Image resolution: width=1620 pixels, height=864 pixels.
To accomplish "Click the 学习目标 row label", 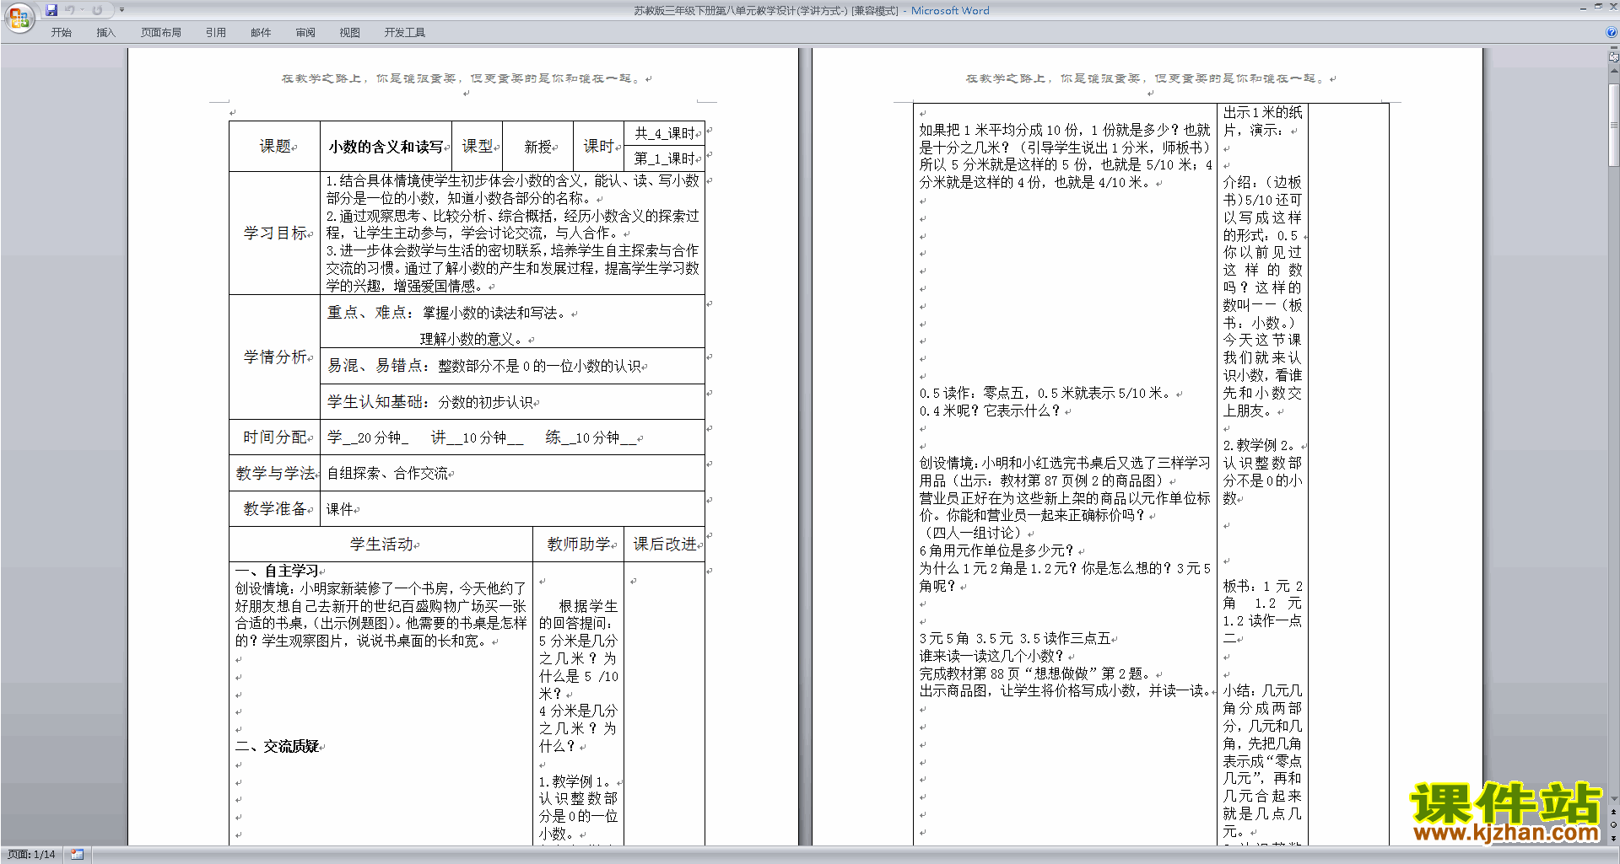I will 275,233.
